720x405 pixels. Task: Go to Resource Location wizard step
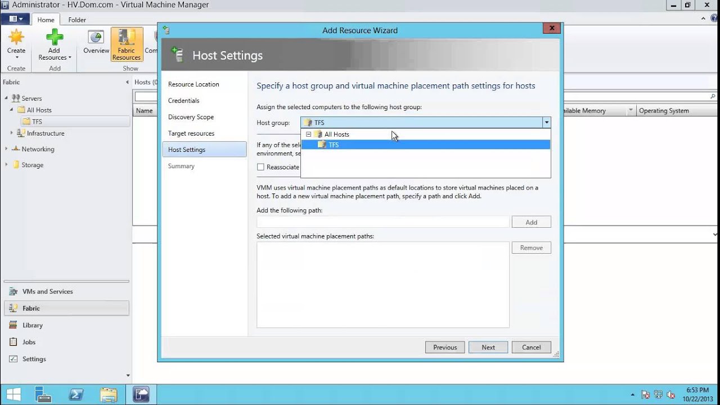click(193, 84)
